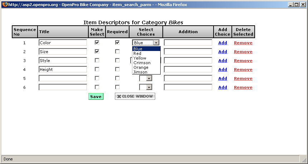
Task: Click the Close Window button
Action: pos(135,96)
